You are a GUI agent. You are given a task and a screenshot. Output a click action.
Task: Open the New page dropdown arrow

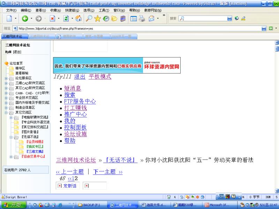(x=15, y=18)
